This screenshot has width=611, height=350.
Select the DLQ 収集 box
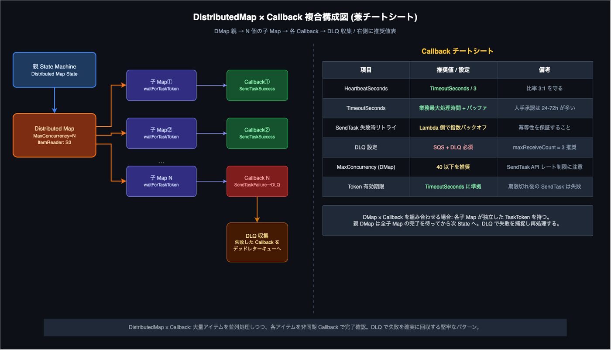(x=257, y=243)
